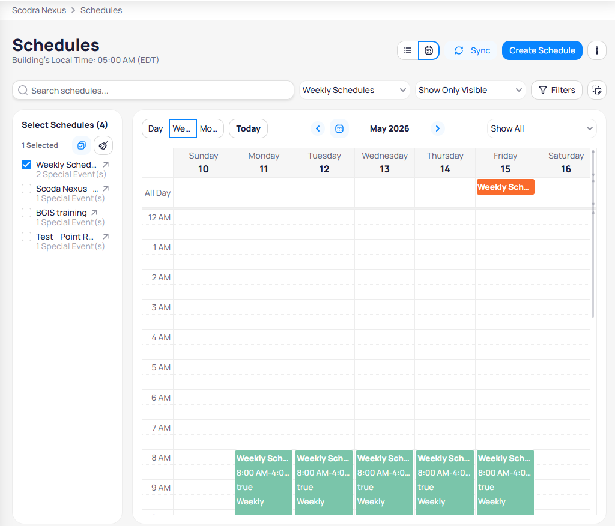Switch to Month view tab
615x526 pixels.
[210, 128]
